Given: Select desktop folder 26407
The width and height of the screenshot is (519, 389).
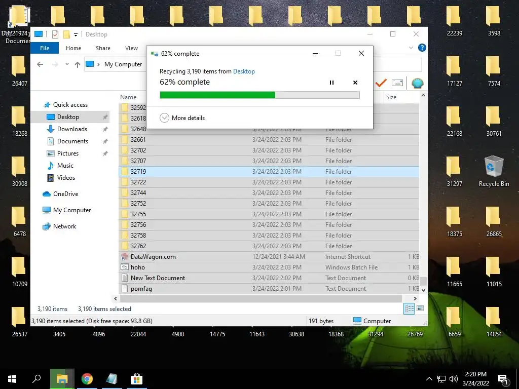Looking at the screenshot, I should pos(20,71).
